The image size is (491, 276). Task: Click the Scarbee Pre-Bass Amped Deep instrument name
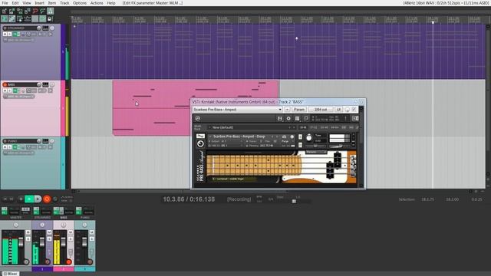coord(239,136)
